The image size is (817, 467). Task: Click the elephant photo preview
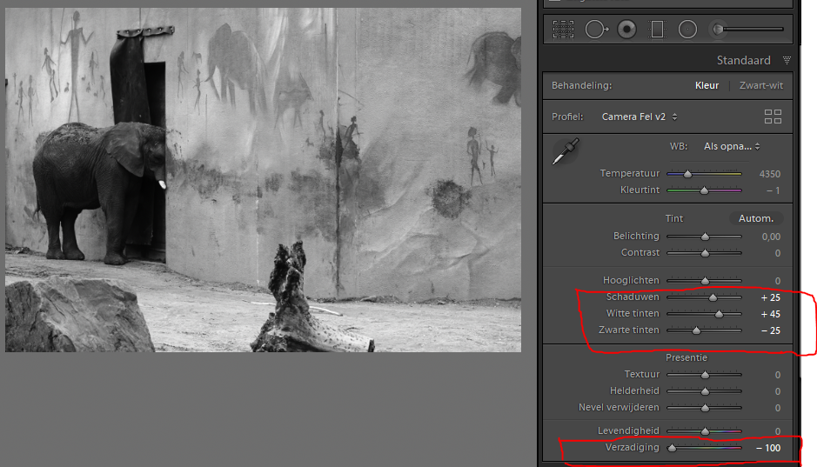(263, 180)
